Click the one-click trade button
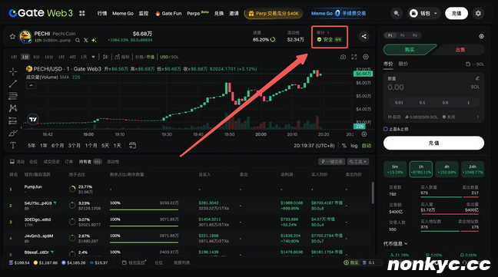The height and width of the screenshot is (277, 498). point(332,162)
